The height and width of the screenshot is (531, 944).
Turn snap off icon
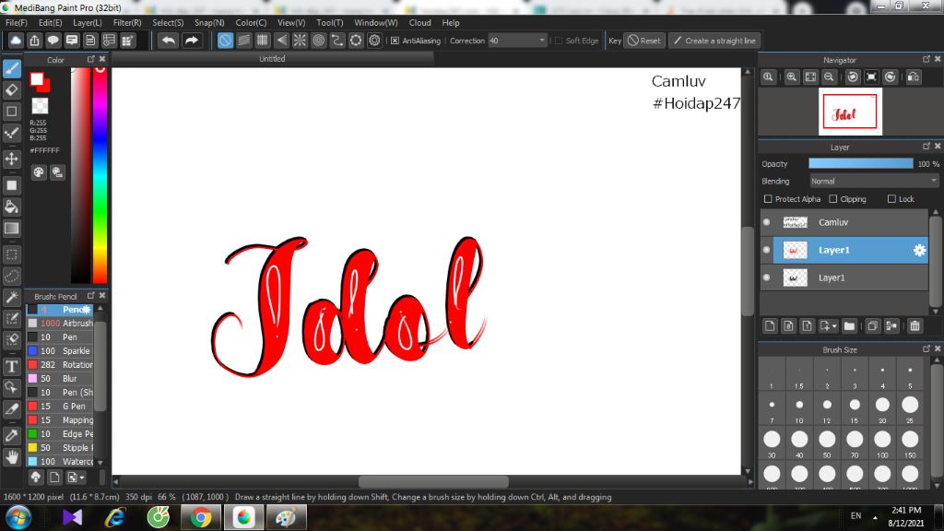(225, 41)
